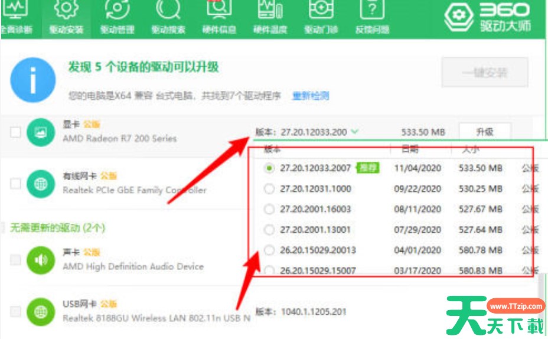Select version 27.20.2001.13001 radio button

[x=269, y=230]
